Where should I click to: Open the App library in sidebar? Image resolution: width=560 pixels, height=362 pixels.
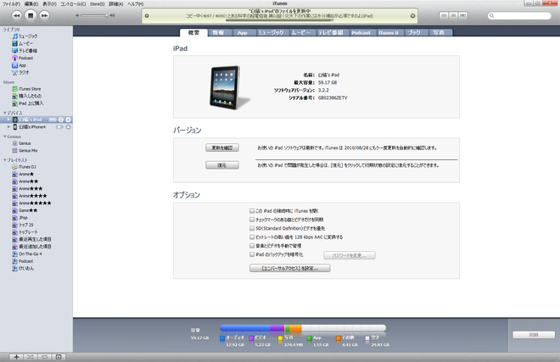point(22,65)
